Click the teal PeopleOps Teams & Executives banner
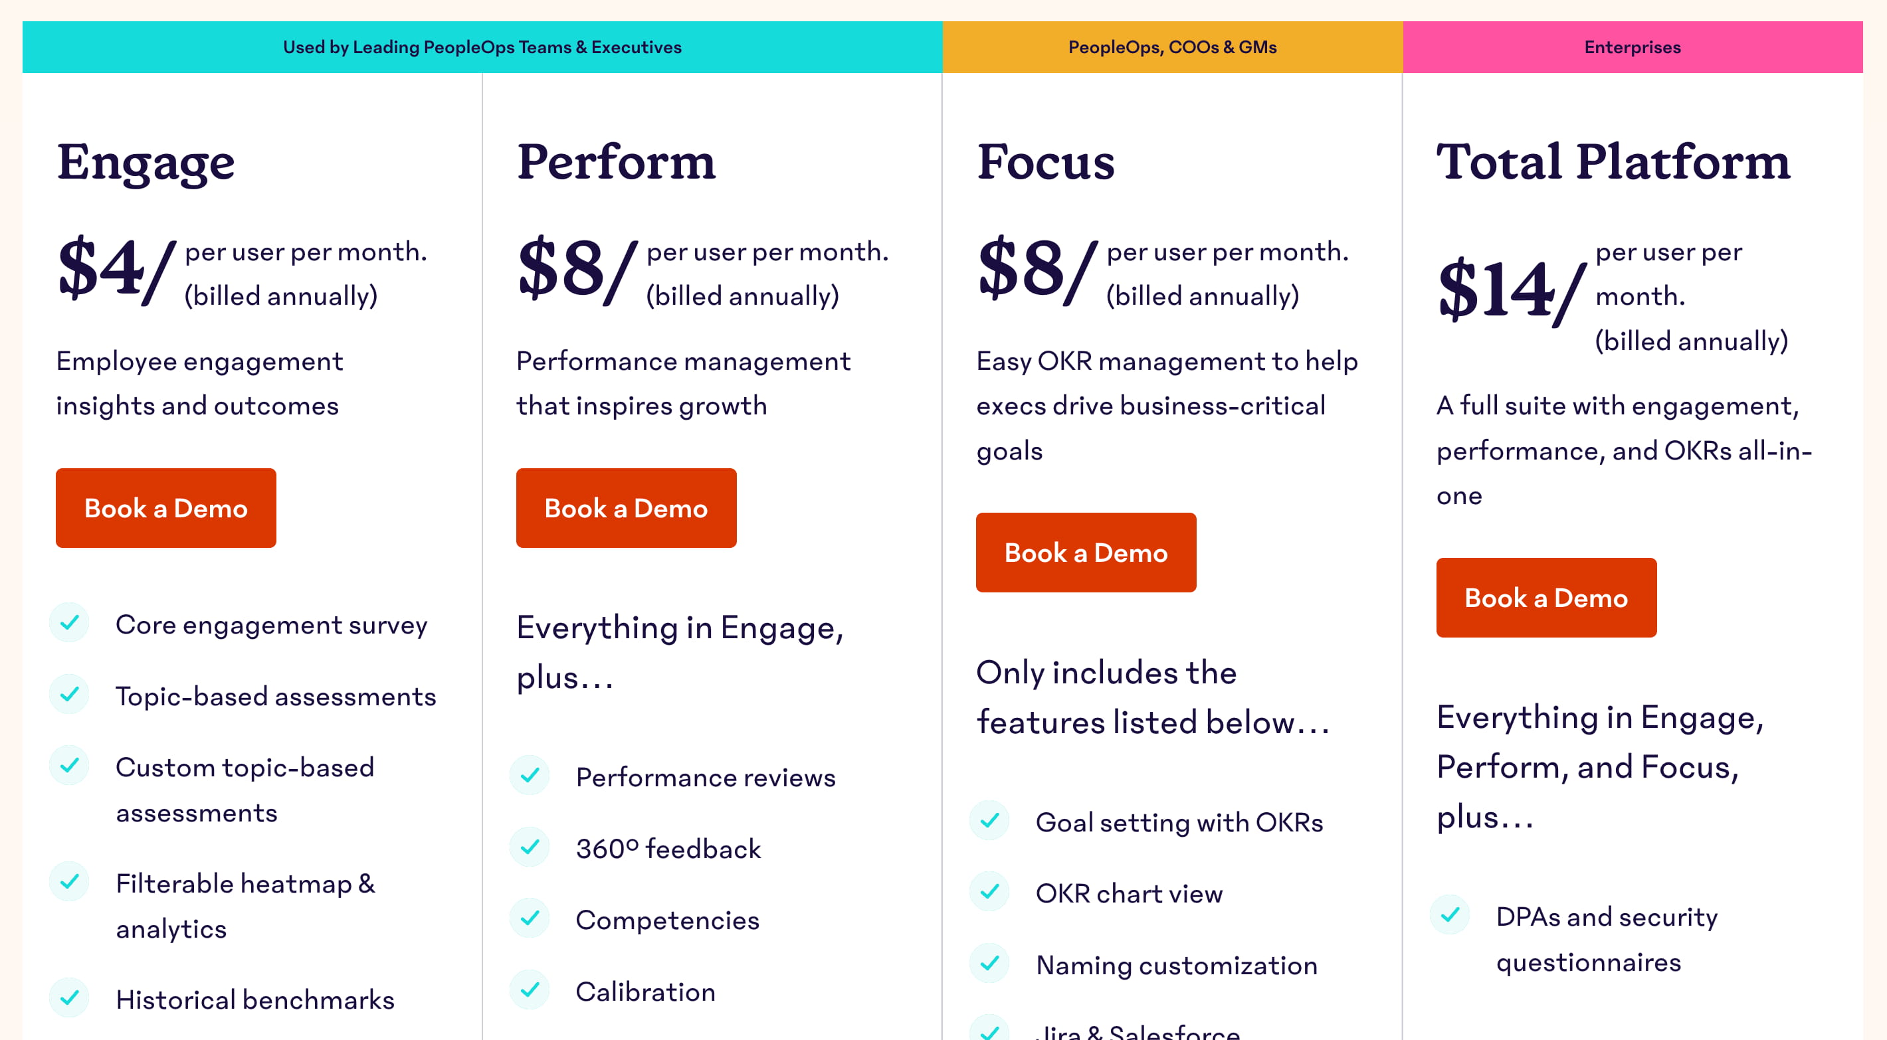Image resolution: width=1887 pixels, height=1040 pixels. (x=482, y=47)
